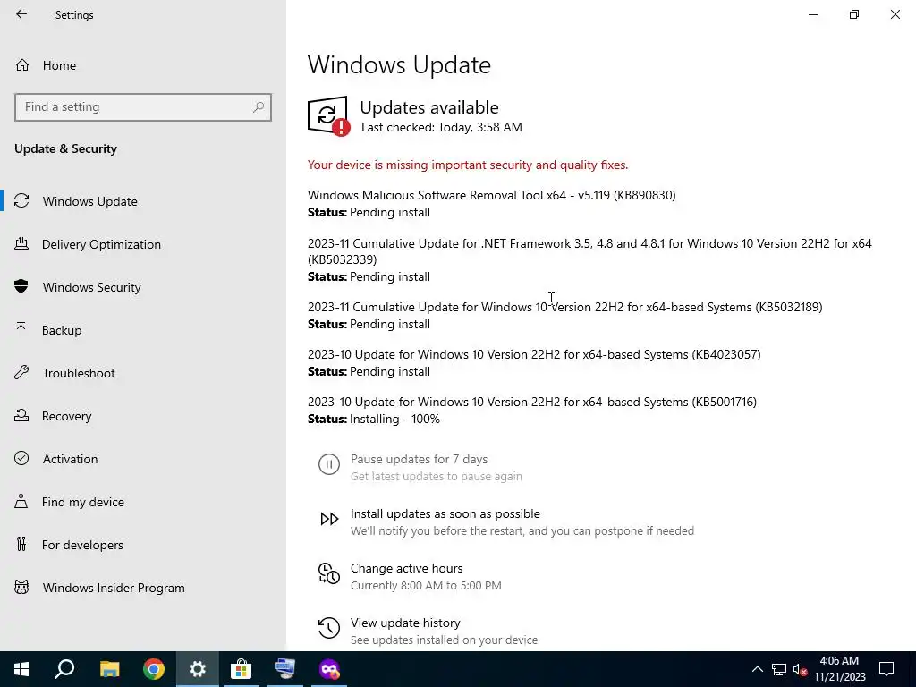Click the Settings gear on taskbar
Screen dimensions: 916x687
coord(198,669)
